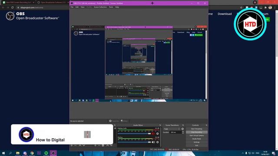Click the Filters button above docks
The height and width of the screenshot is (156, 278).
[x=124, y=121]
